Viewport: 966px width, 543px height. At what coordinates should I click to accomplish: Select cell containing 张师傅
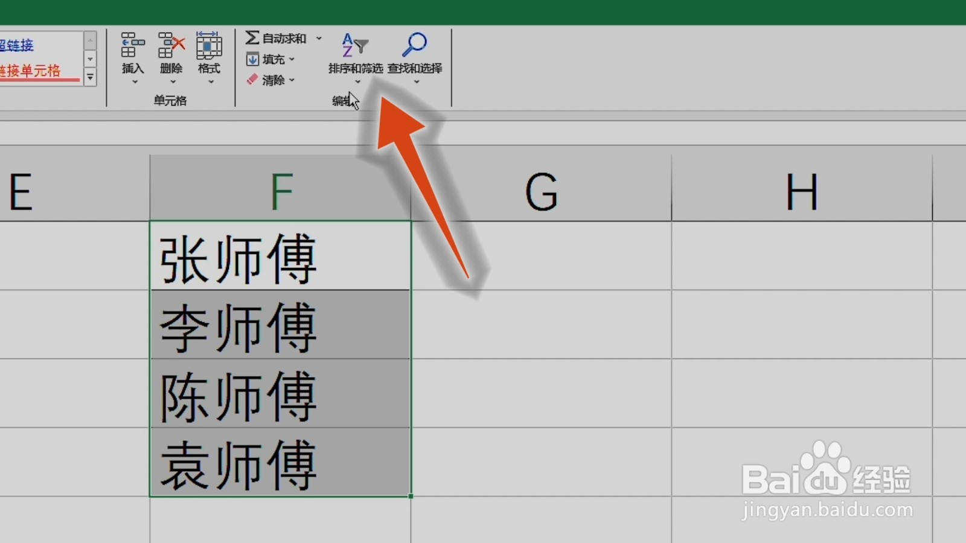pos(281,256)
